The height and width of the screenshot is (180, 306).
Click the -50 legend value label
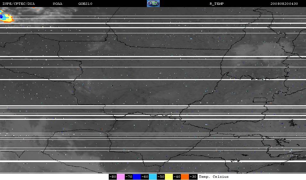(161, 177)
